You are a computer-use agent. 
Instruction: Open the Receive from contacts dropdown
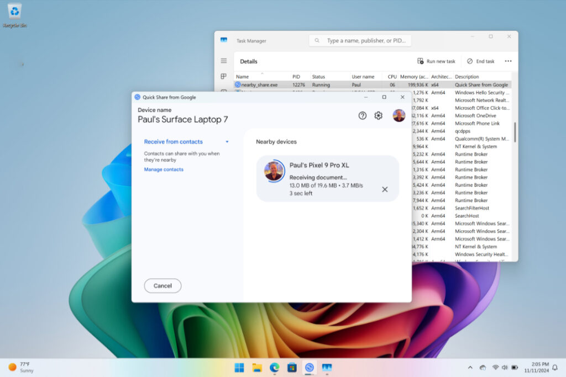[x=227, y=142]
